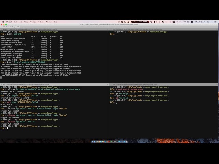Open Notification Center icon
Viewport: 219px width, 164px height.
[215, 22]
